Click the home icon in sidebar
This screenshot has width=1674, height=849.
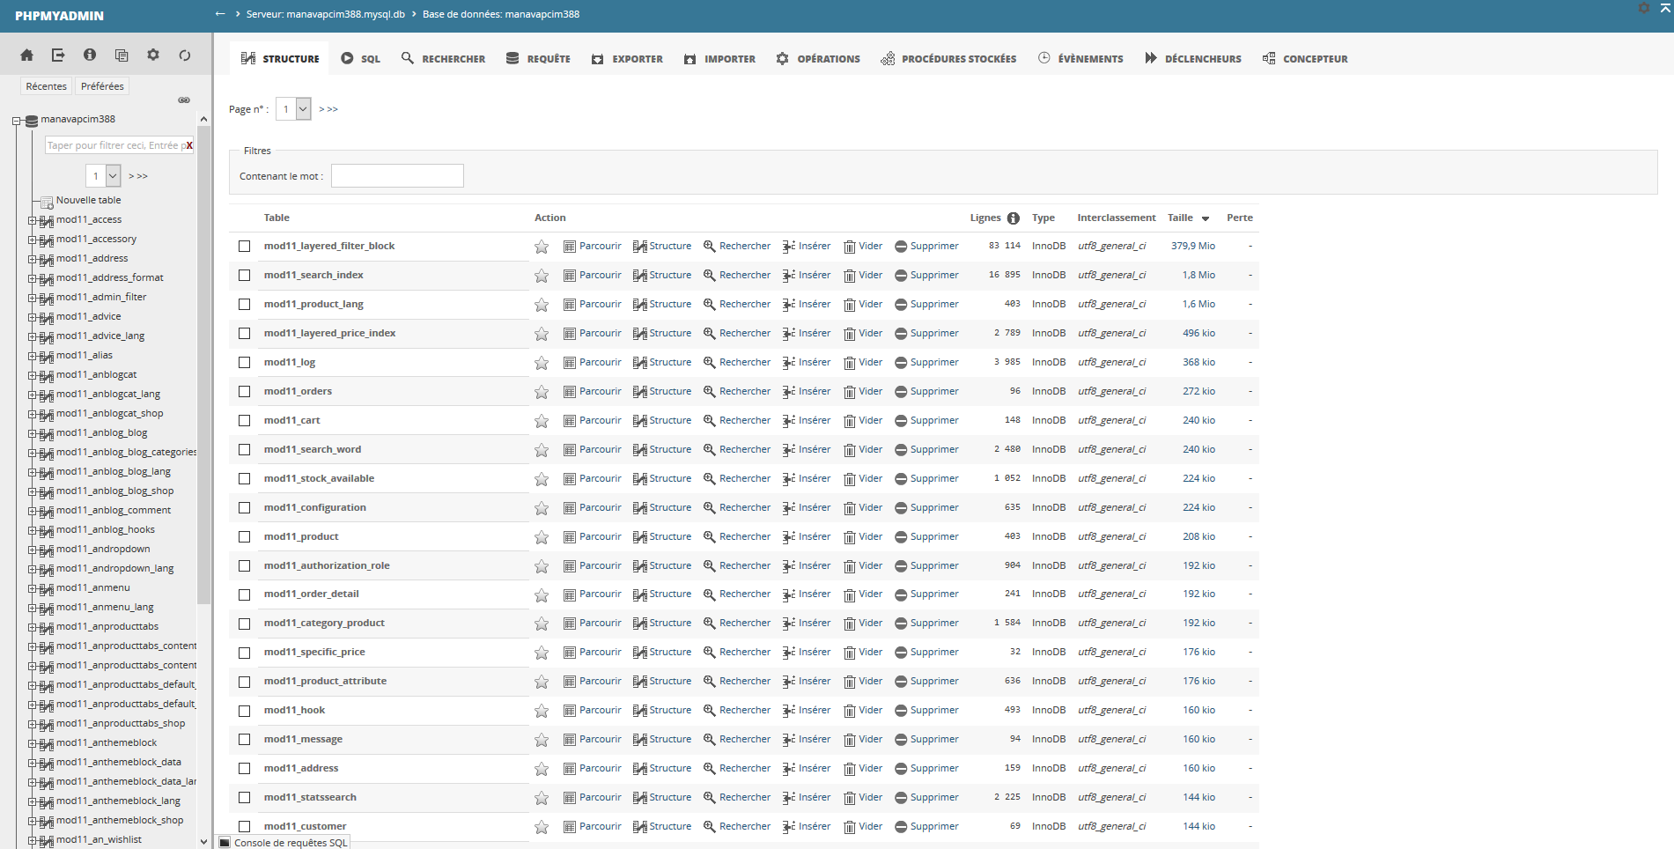(x=26, y=55)
